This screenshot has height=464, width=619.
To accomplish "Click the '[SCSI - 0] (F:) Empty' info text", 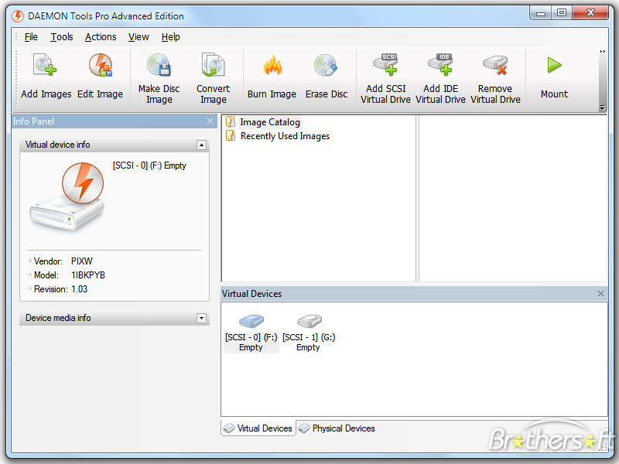I will 149,165.
